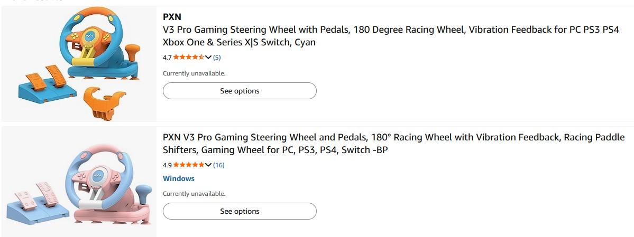Click the 4.9 rating number
The height and width of the screenshot is (237, 634).
(x=167, y=165)
